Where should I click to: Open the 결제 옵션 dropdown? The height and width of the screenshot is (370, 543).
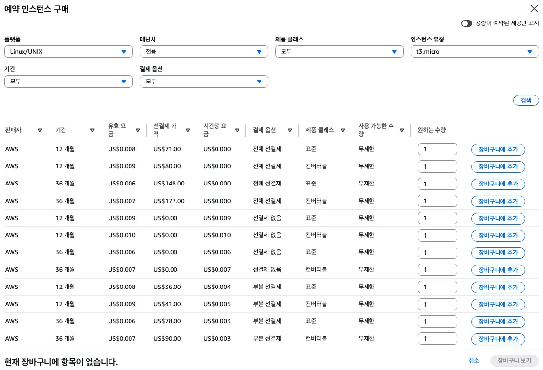(x=204, y=81)
